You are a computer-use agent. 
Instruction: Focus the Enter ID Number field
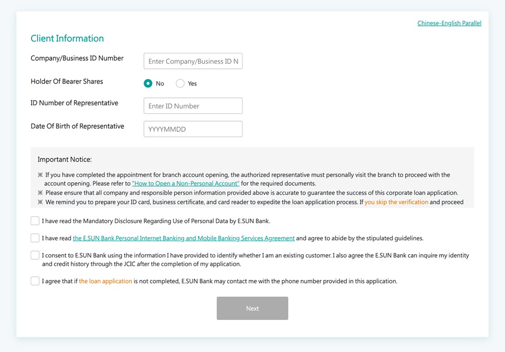[x=193, y=106]
